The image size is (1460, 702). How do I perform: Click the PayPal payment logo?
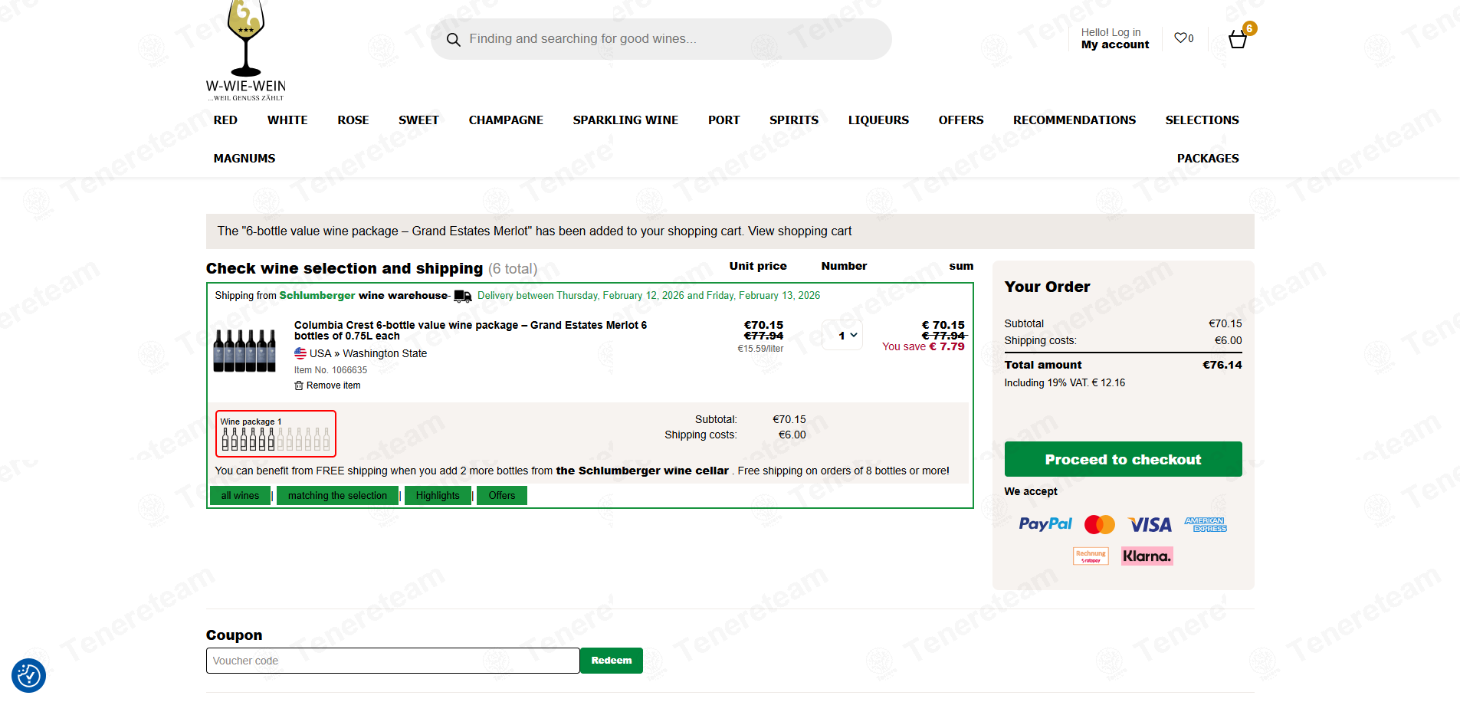(1045, 524)
